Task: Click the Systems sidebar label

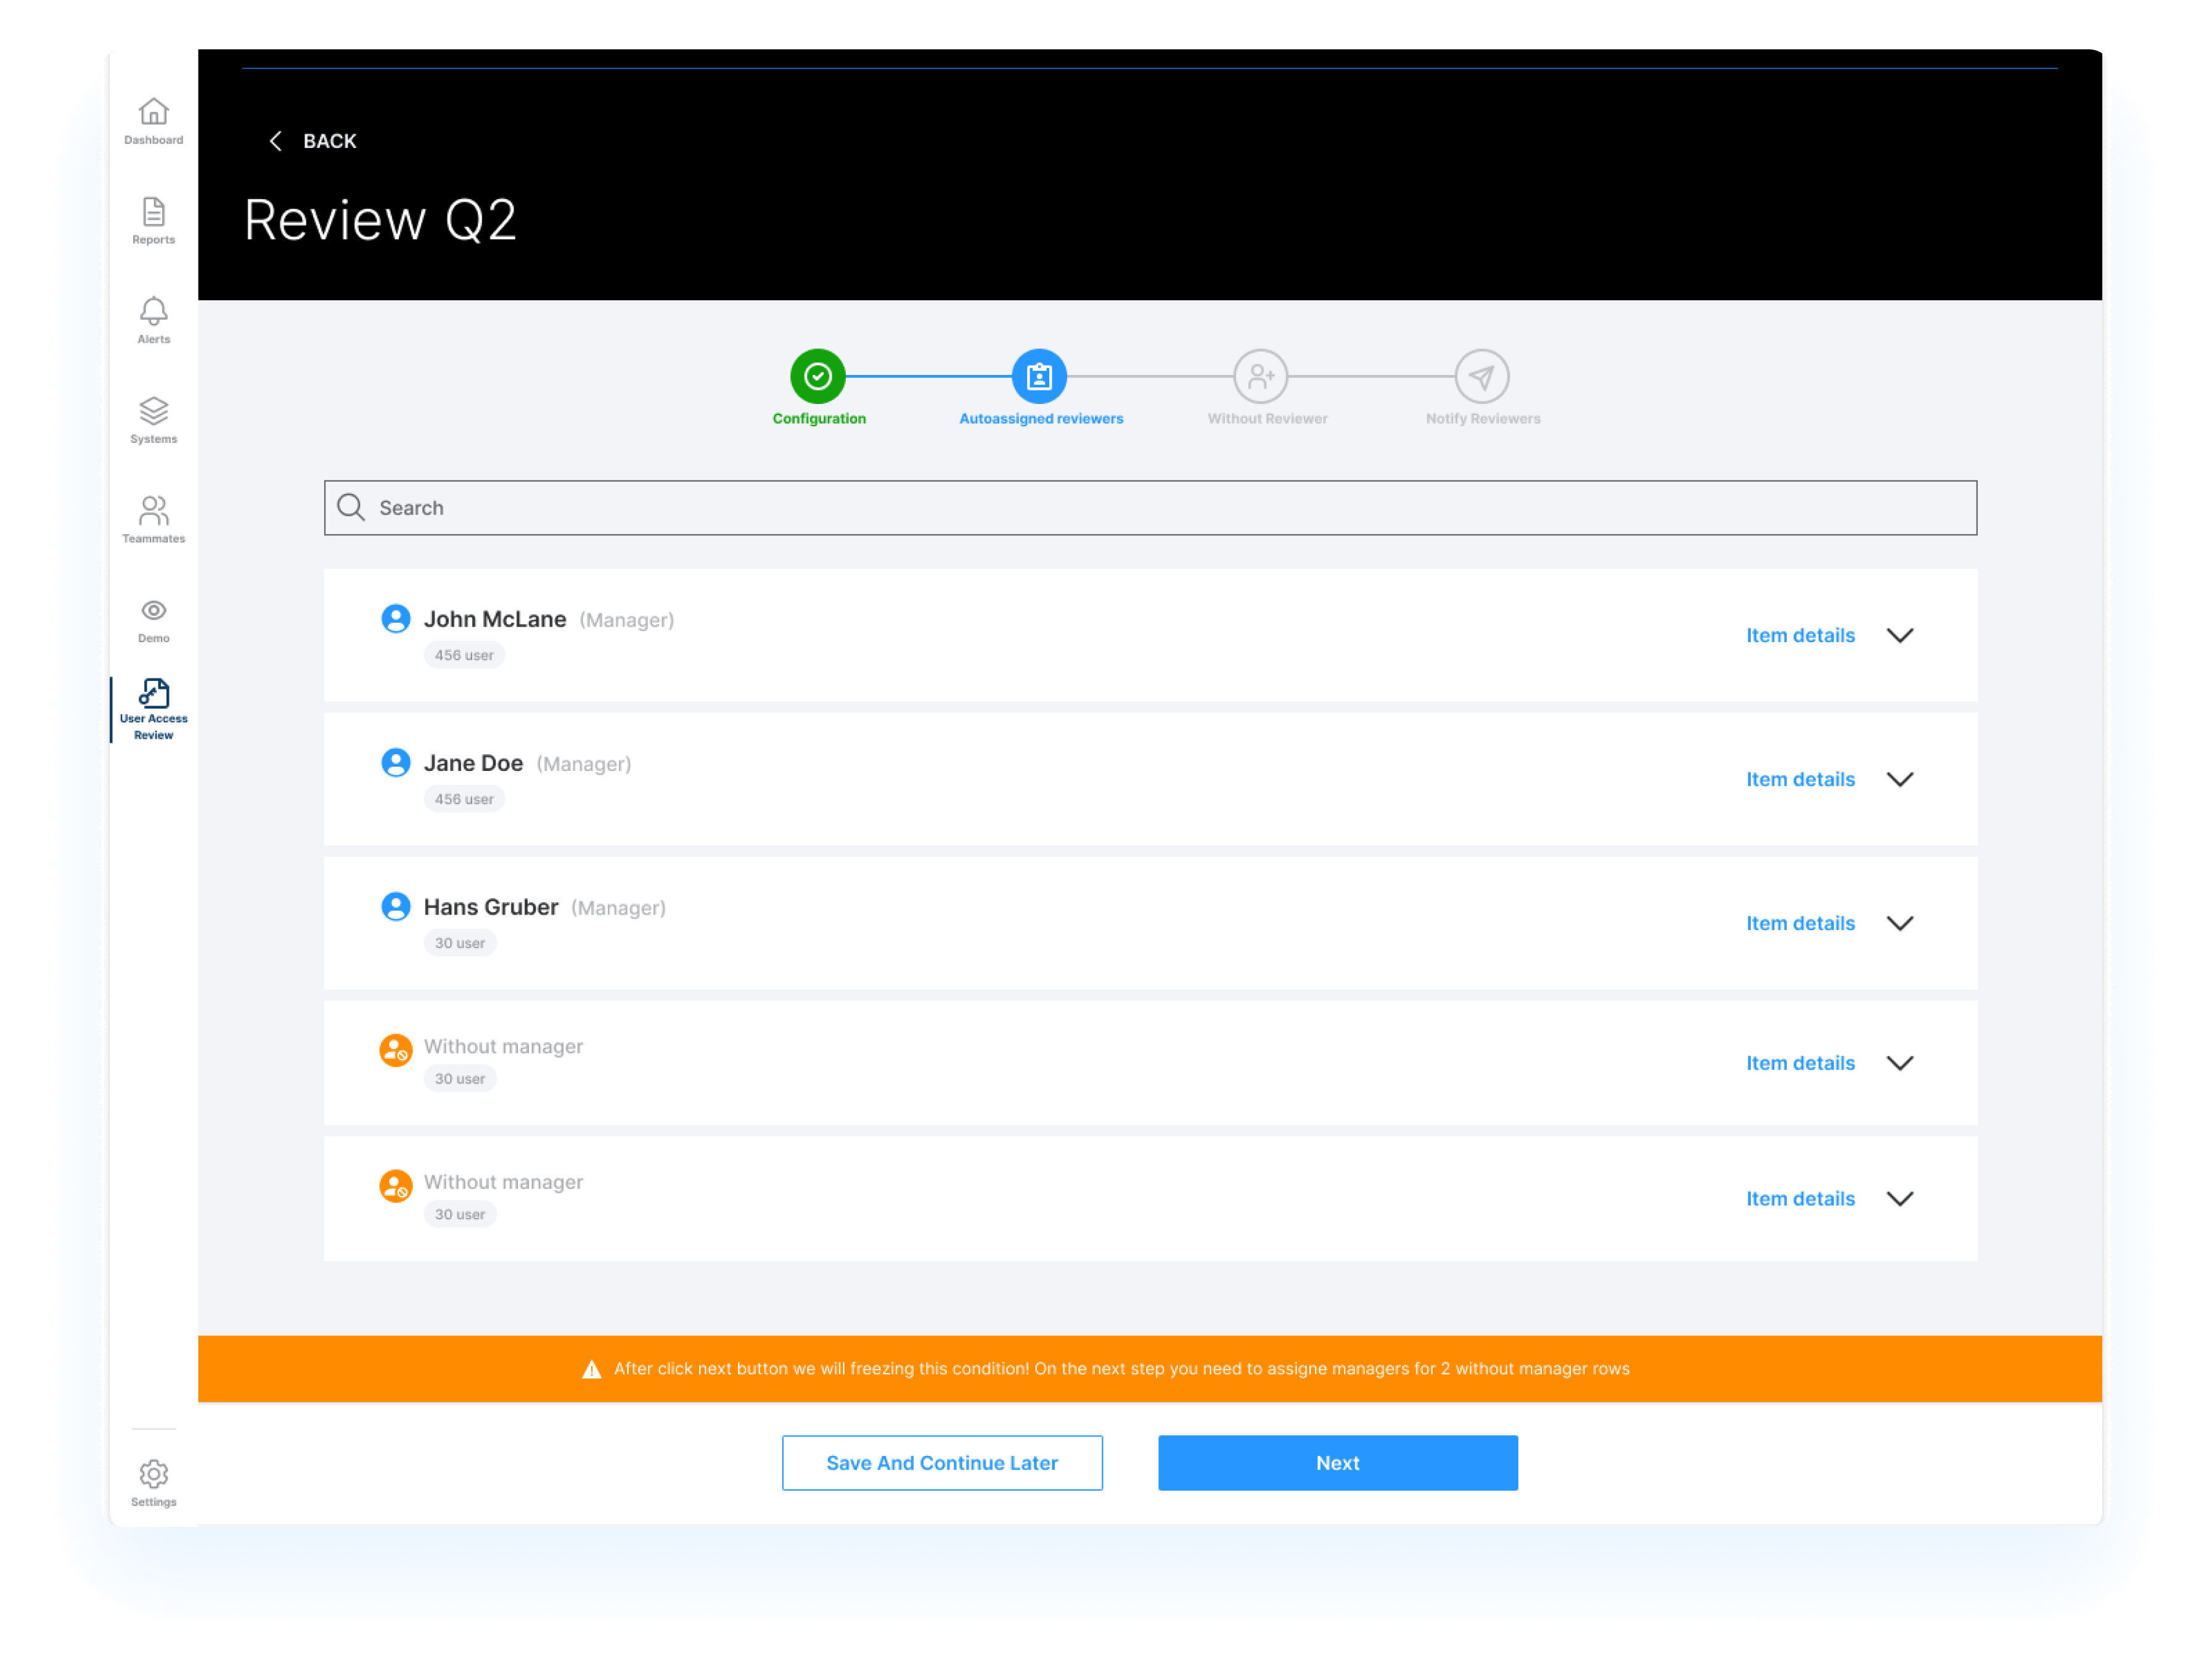Action: tap(153, 439)
